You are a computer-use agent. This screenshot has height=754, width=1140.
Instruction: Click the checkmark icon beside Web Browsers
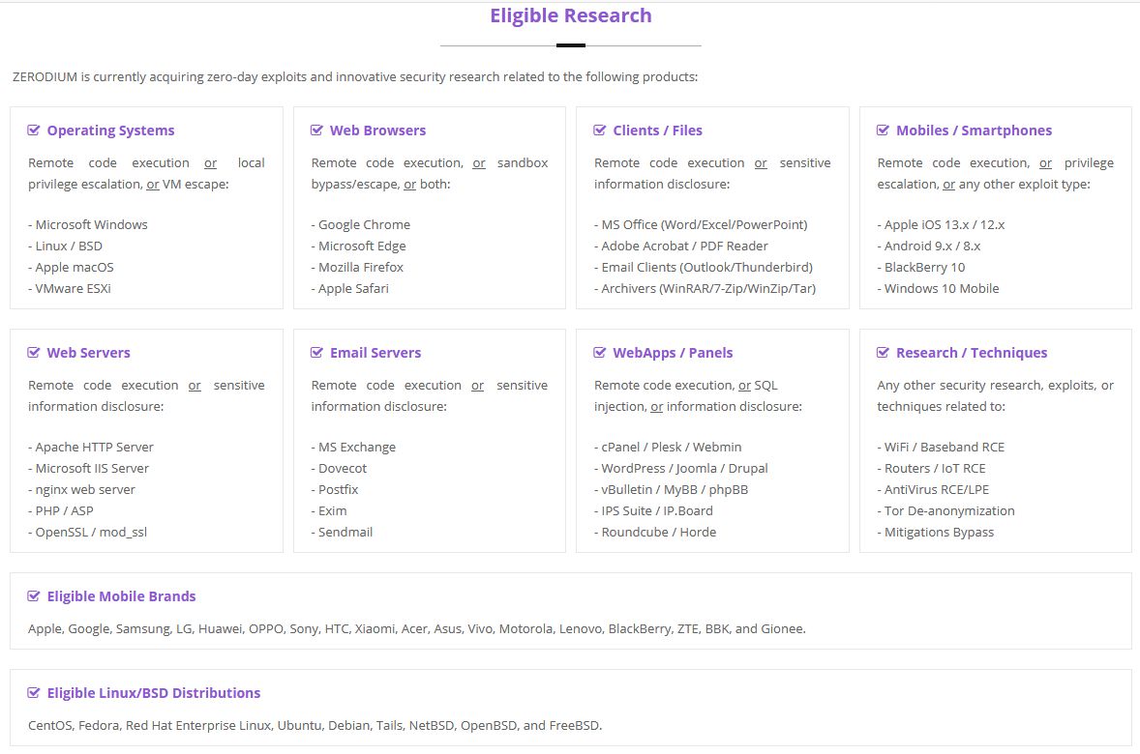[316, 130]
